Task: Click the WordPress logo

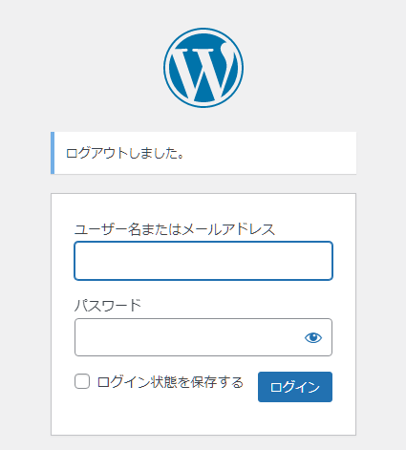Action: click(x=203, y=68)
